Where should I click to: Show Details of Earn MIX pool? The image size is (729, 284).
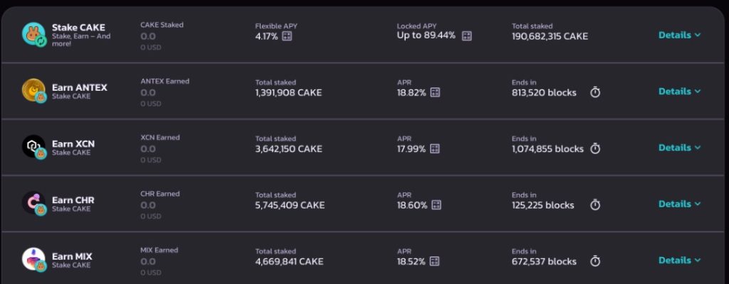(x=679, y=260)
